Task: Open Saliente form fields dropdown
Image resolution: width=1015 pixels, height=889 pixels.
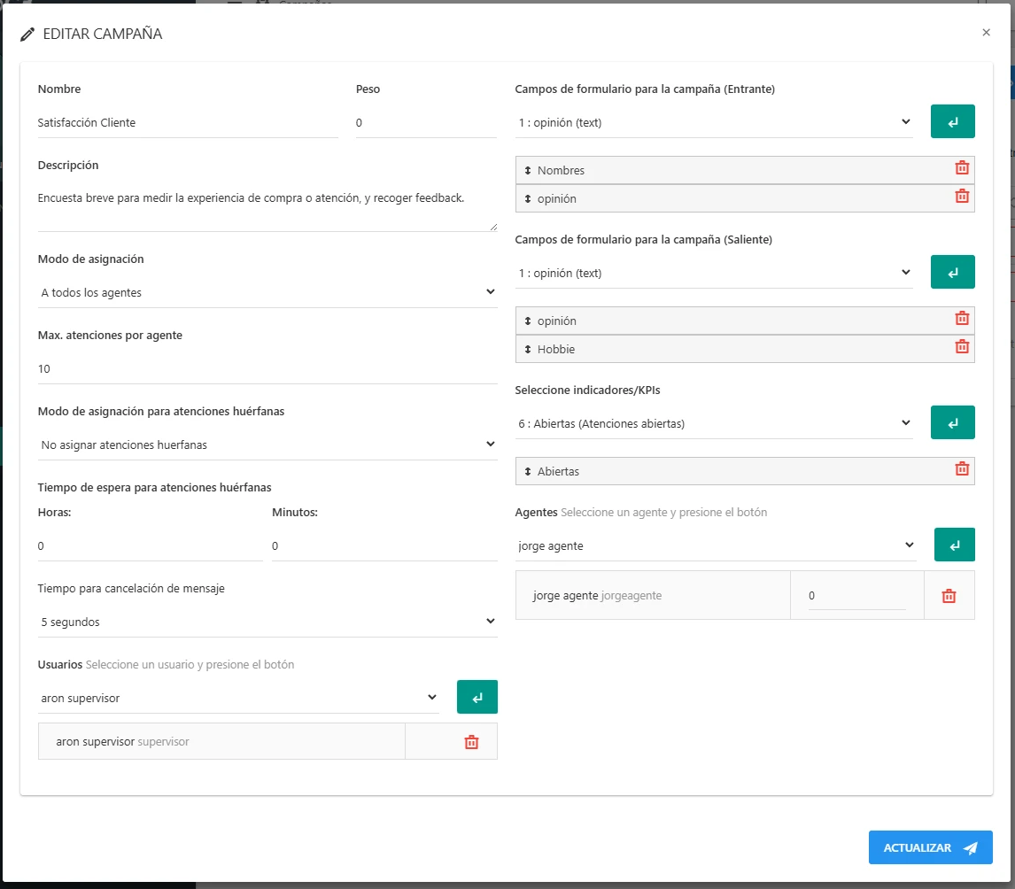Action: pos(713,273)
